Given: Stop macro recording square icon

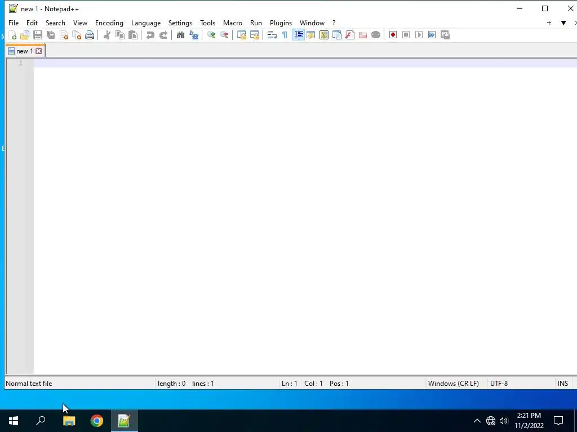Looking at the screenshot, I should click(x=406, y=35).
